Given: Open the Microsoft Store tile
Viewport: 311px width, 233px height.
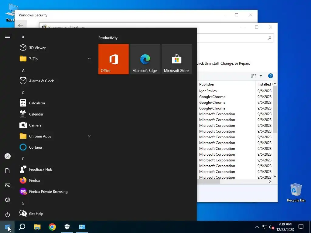Looking at the screenshot, I should point(176,59).
